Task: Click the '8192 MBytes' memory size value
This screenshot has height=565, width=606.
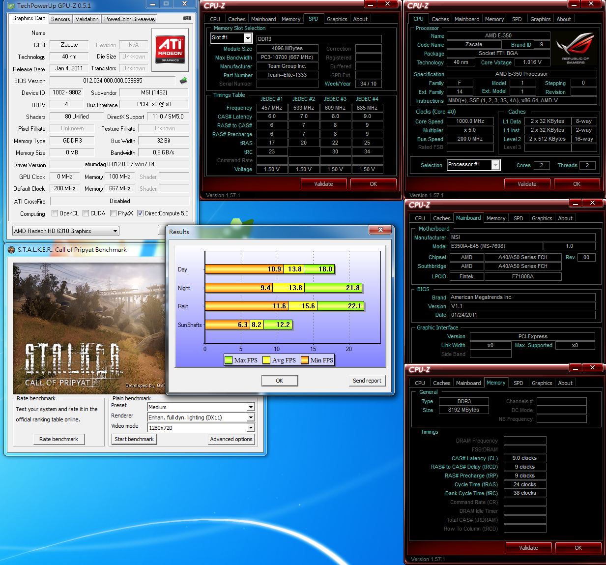Action: click(463, 410)
